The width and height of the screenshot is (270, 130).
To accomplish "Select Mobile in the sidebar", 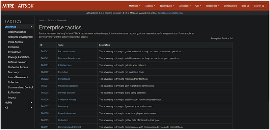I will pyautogui.click(x=8, y=102).
